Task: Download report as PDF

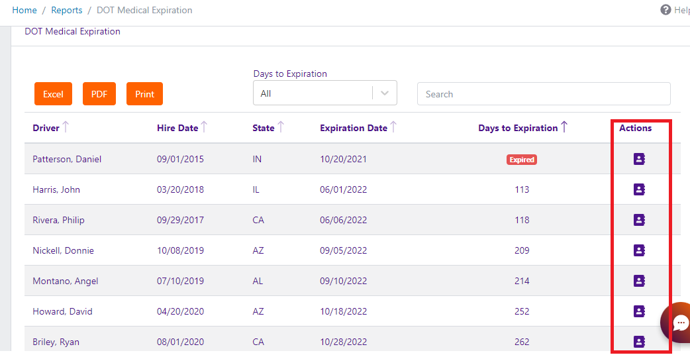Action: tap(99, 94)
